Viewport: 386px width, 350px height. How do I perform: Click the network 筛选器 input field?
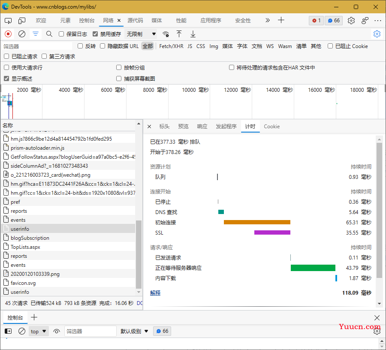(37, 46)
